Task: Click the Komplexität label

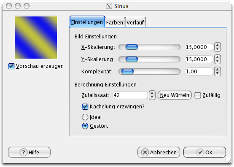Action: point(97,72)
